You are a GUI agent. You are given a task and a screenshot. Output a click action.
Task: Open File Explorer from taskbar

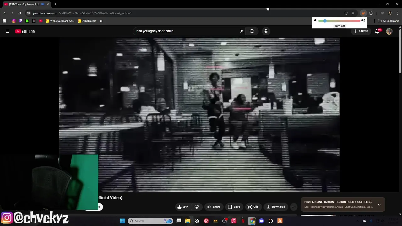[188, 221]
